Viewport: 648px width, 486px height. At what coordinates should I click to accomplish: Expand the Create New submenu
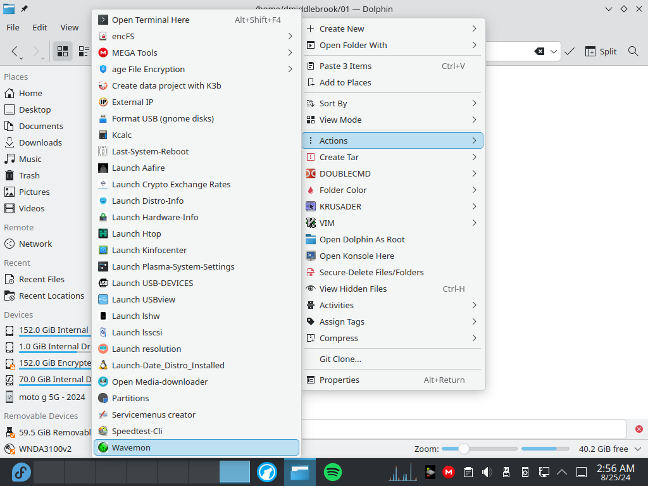click(392, 28)
